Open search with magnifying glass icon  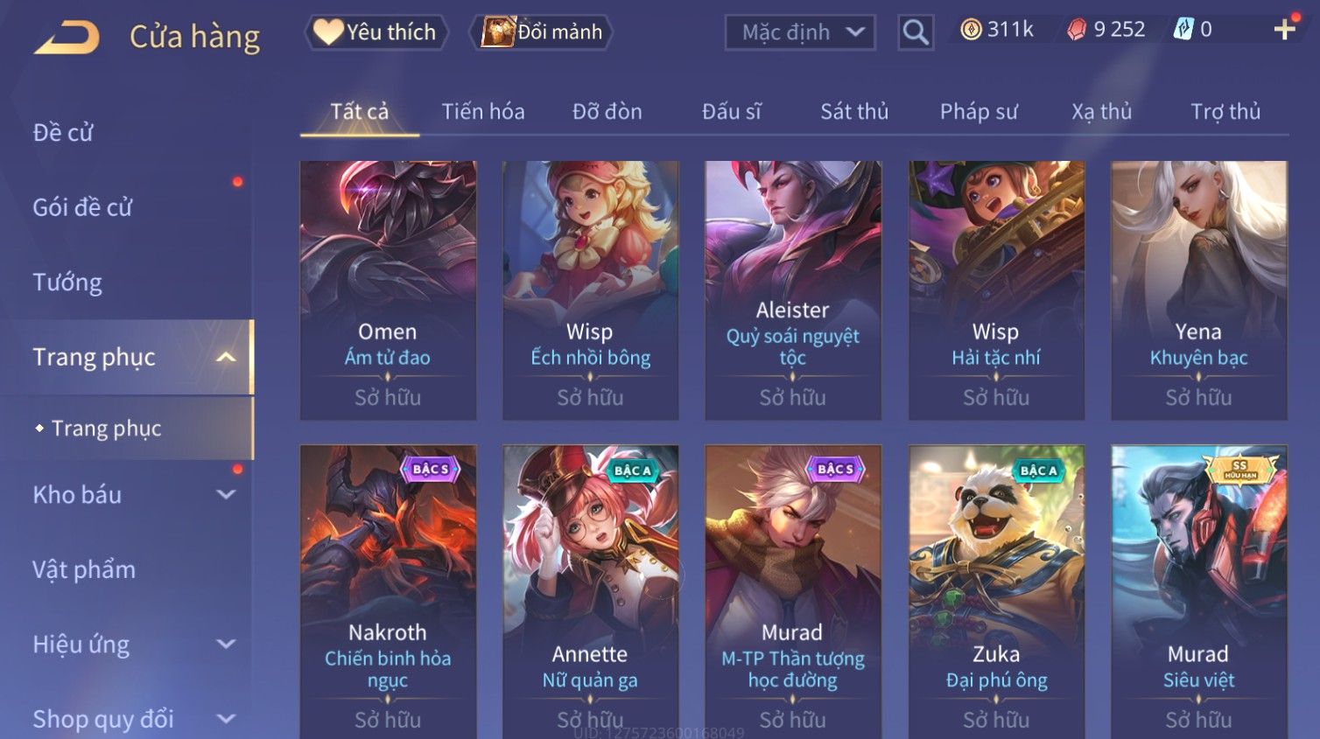coord(916,32)
